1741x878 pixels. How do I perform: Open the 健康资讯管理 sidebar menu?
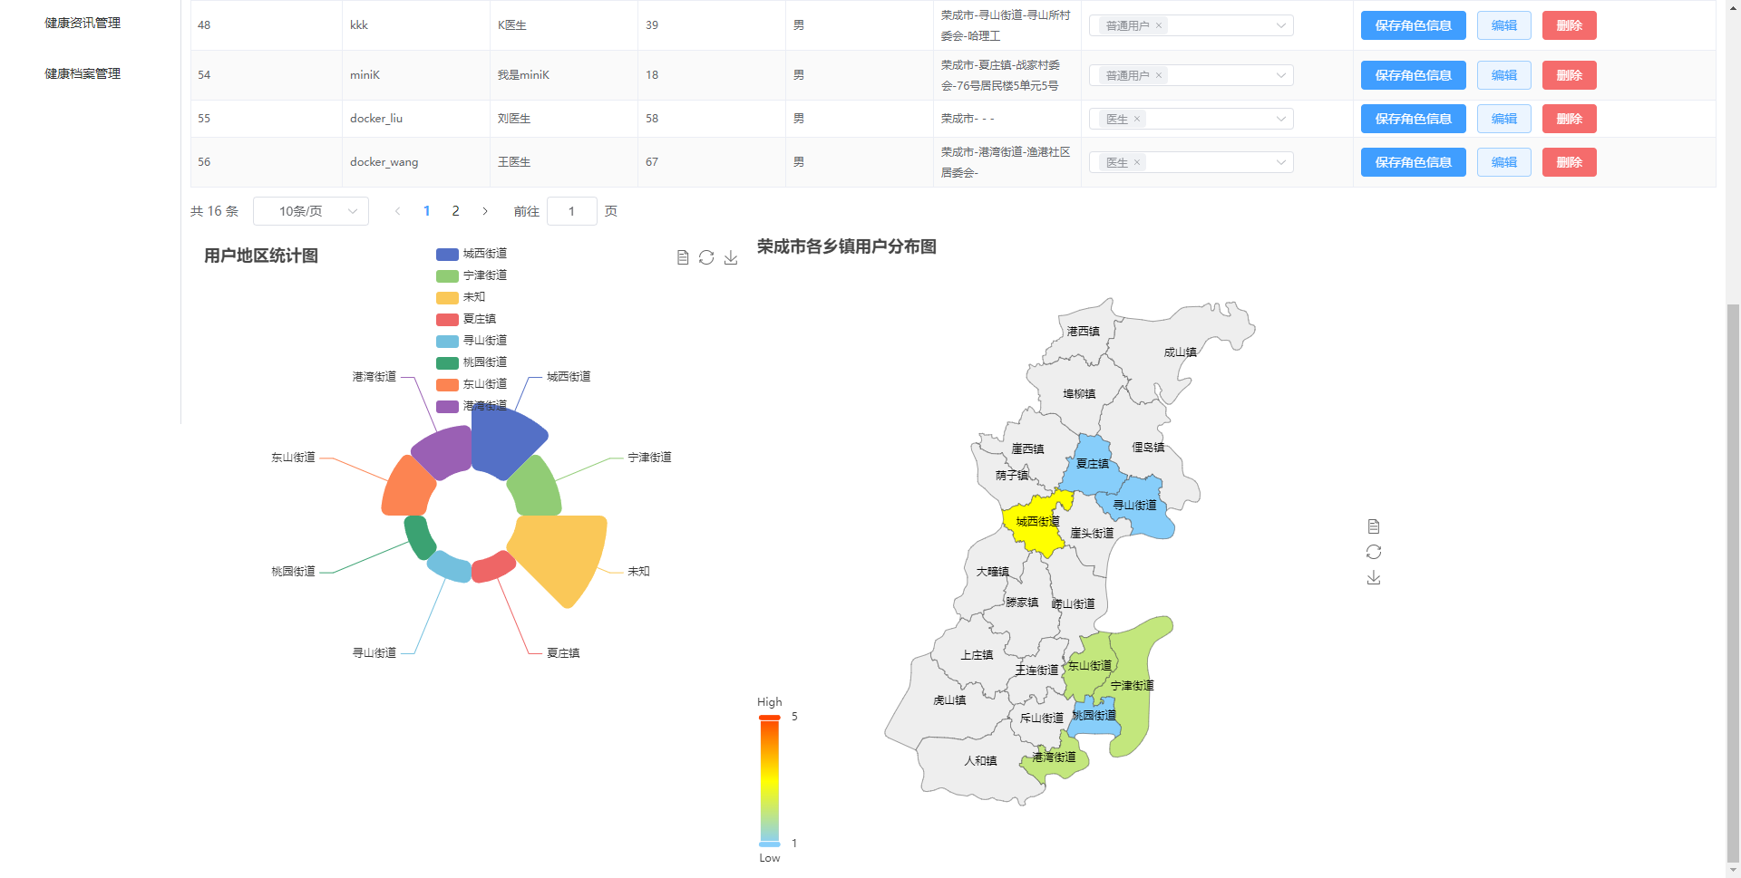pos(83,23)
